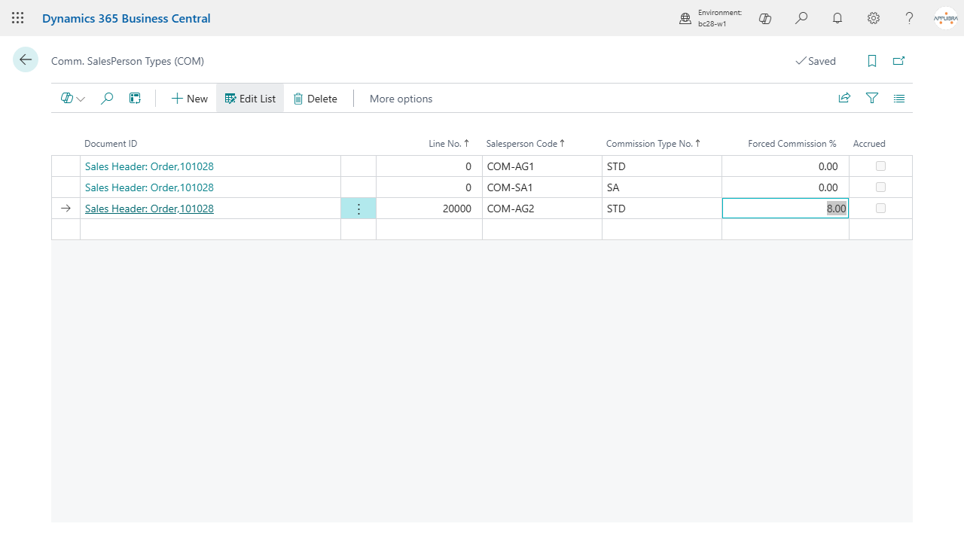Select the Salesperson Code cell COM-SA1
This screenshot has height=542, width=964.
[542, 187]
